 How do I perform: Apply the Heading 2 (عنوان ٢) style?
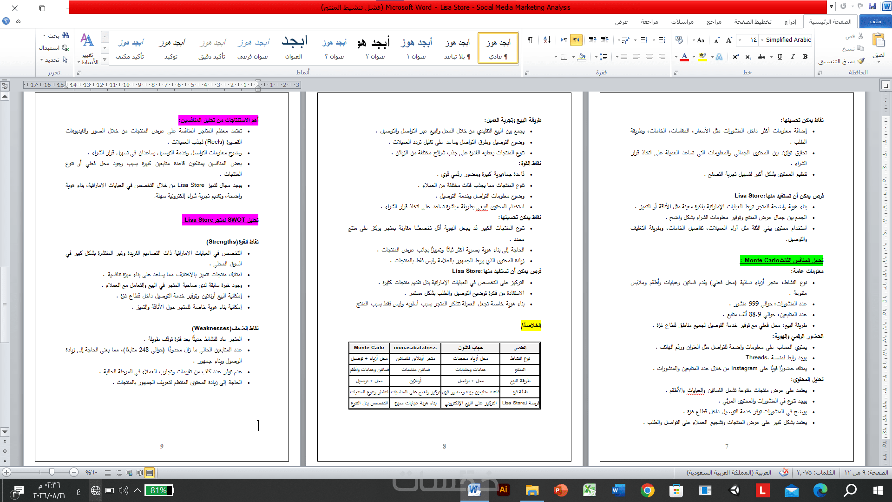click(375, 48)
